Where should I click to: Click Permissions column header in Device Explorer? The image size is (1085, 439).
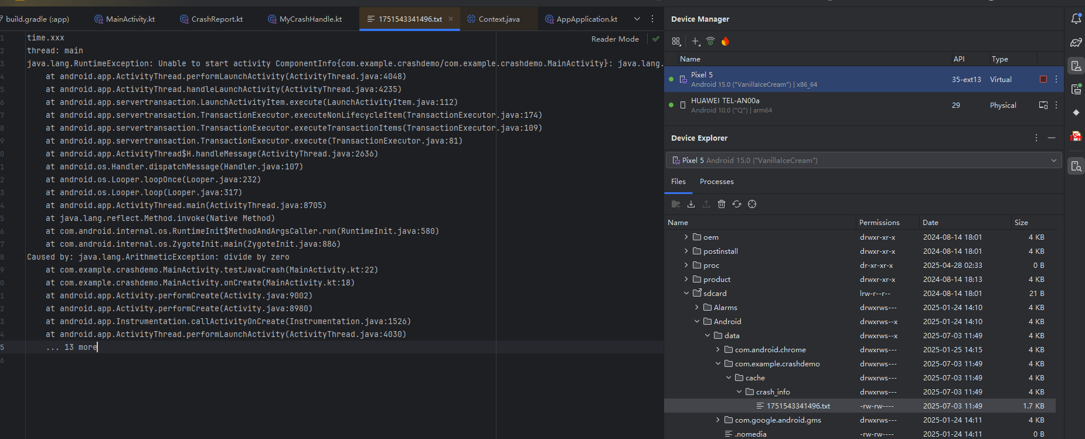coord(879,223)
